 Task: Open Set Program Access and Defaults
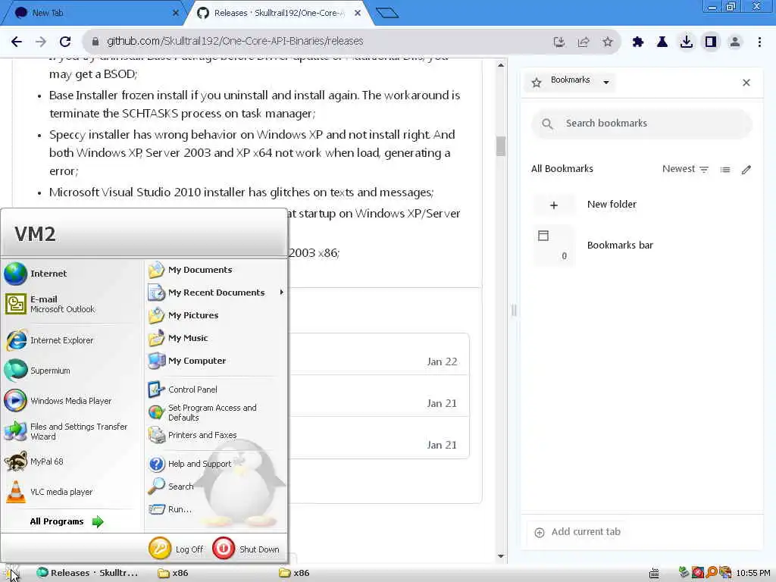click(216, 412)
